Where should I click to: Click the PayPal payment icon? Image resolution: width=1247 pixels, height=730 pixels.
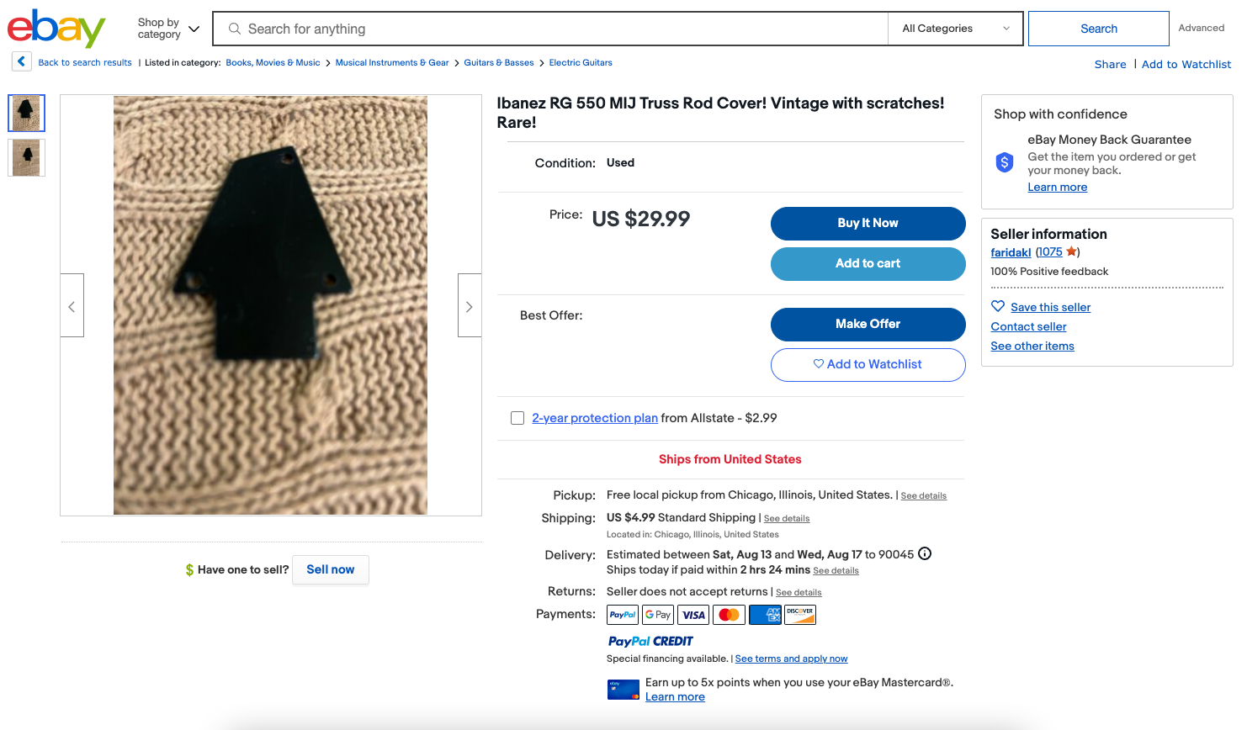623,615
